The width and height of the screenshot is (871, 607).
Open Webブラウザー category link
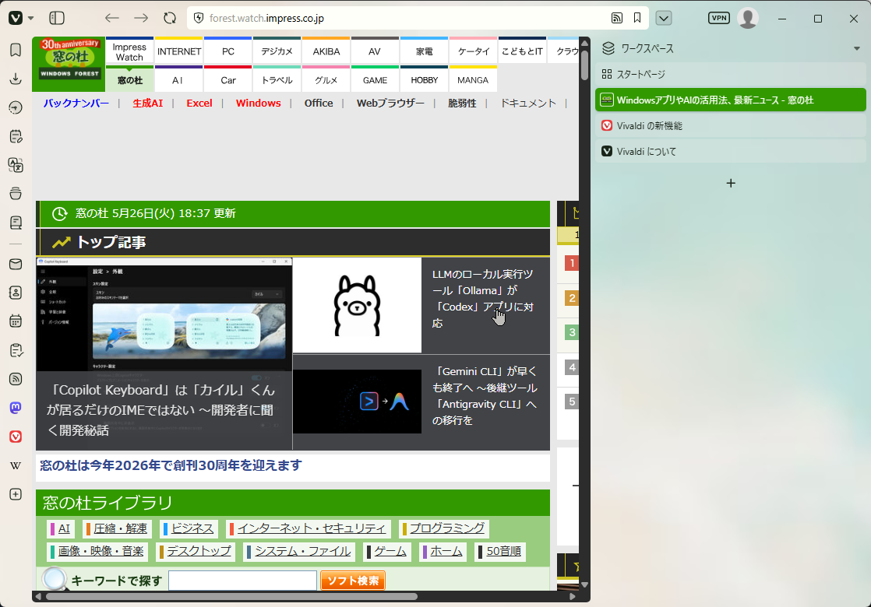(x=390, y=104)
